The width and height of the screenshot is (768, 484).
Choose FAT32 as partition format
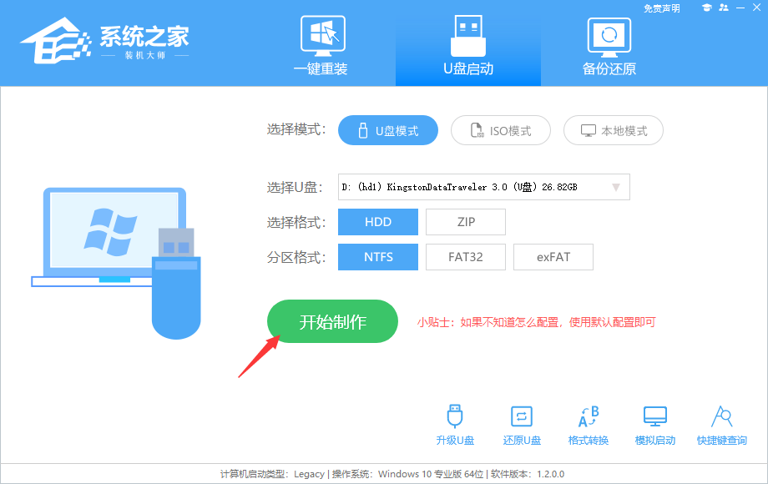[465, 256]
